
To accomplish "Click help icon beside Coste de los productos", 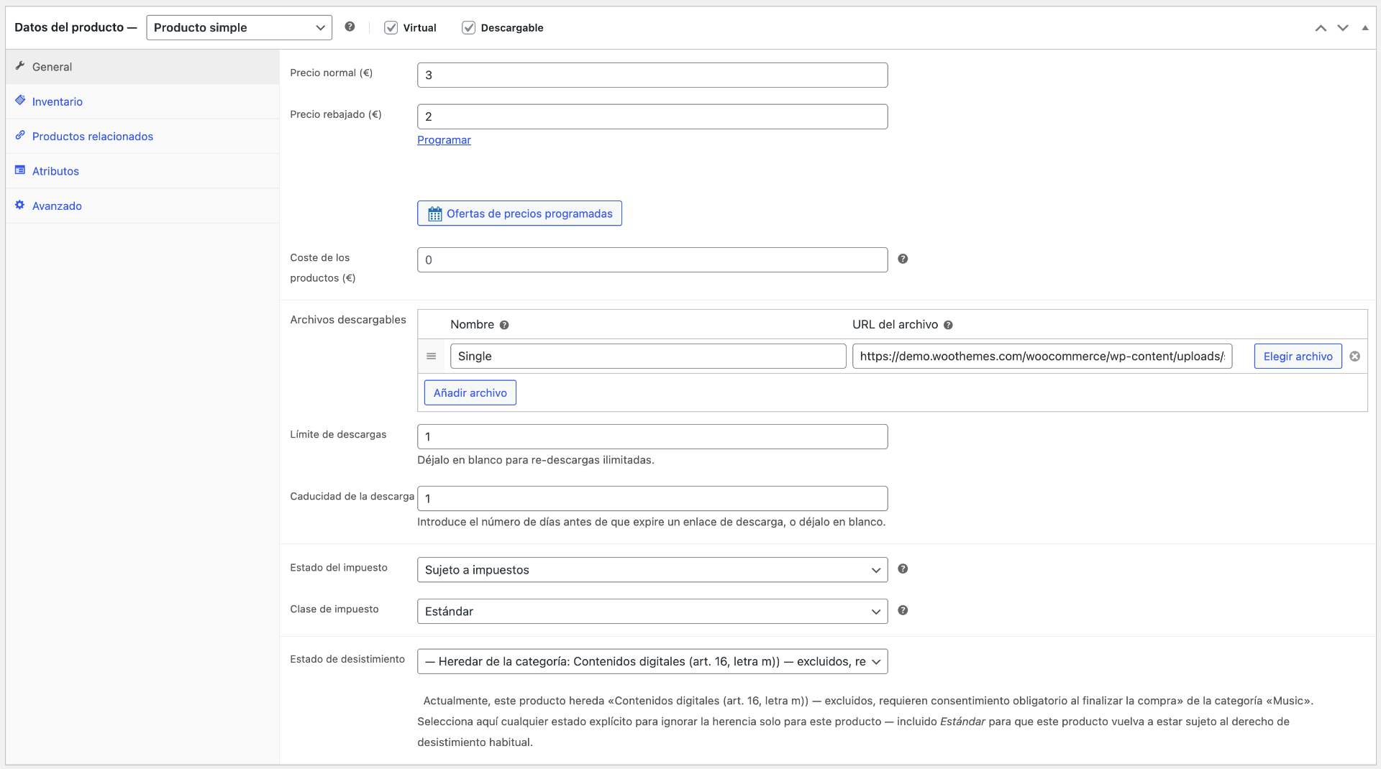I will click(903, 259).
